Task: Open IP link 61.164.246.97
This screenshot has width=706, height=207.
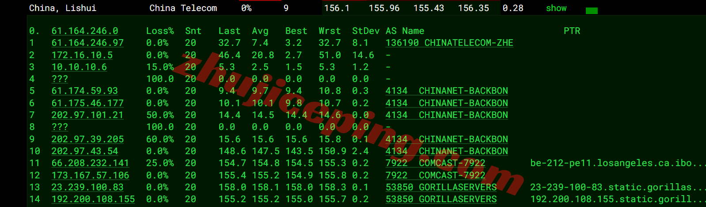Action: pyautogui.click(x=87, y=43)
